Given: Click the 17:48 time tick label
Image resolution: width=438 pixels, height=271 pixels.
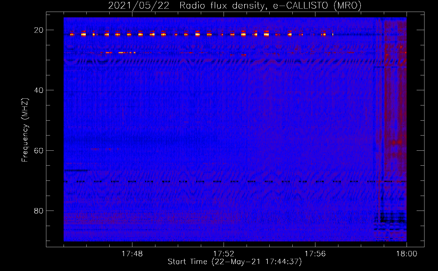Looking at the screenshot, I should click(x=132, y=254).
